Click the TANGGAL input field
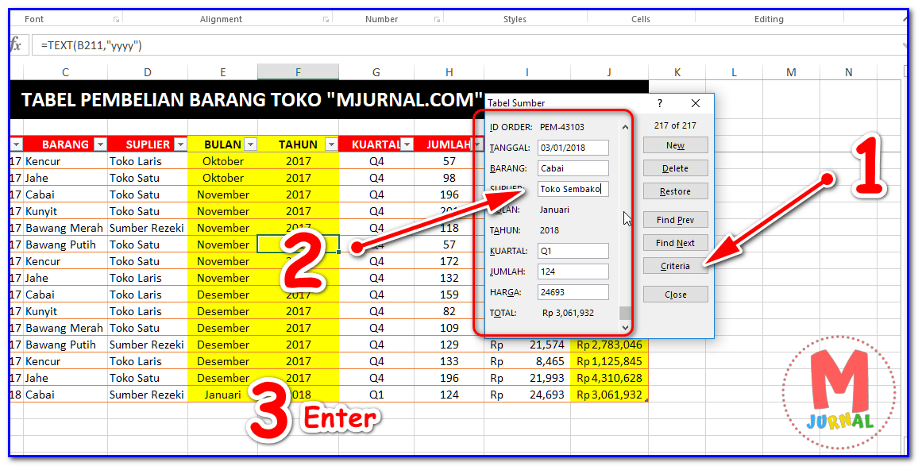The image size is (918, 466). [573, 148]
